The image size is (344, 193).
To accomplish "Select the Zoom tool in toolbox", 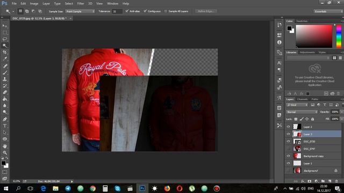I will (x=5, y=153).
